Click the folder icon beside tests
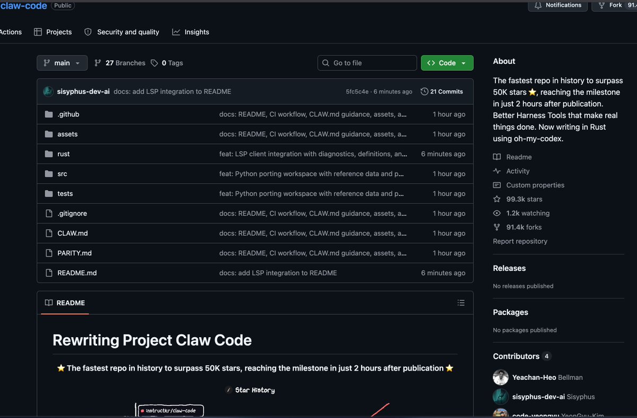 click(x=49, y=193)
